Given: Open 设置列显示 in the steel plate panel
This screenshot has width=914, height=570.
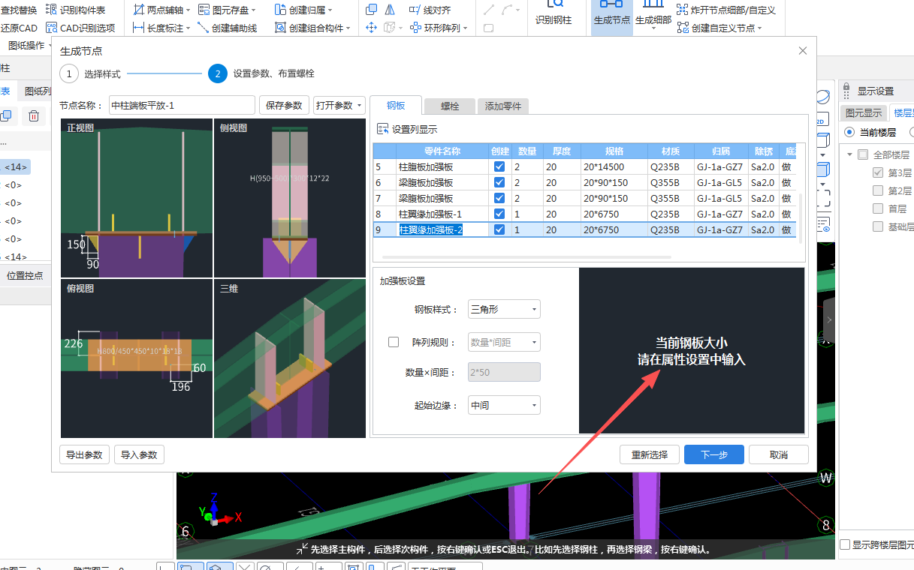Looking at the screenshot, I should pos(413,128).
